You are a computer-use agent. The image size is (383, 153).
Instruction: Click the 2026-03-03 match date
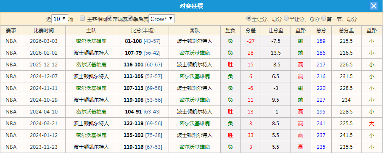pos(44,41)
